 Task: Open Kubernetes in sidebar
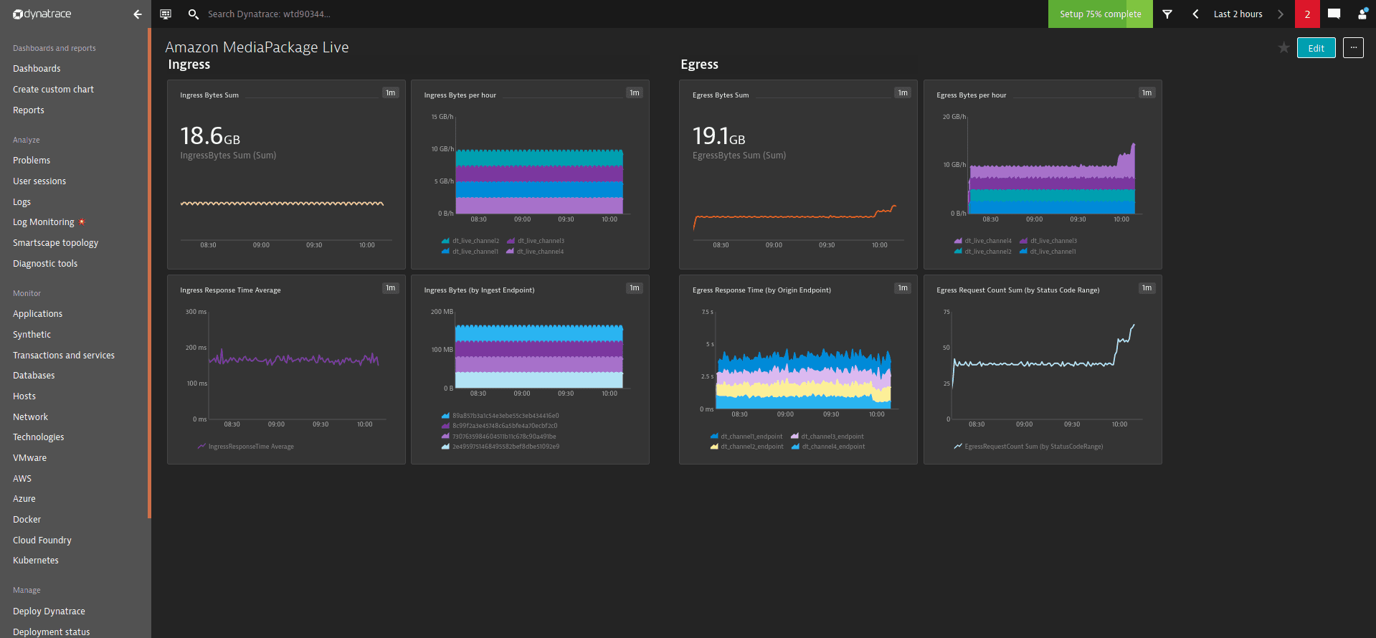[x=36, y=561]
